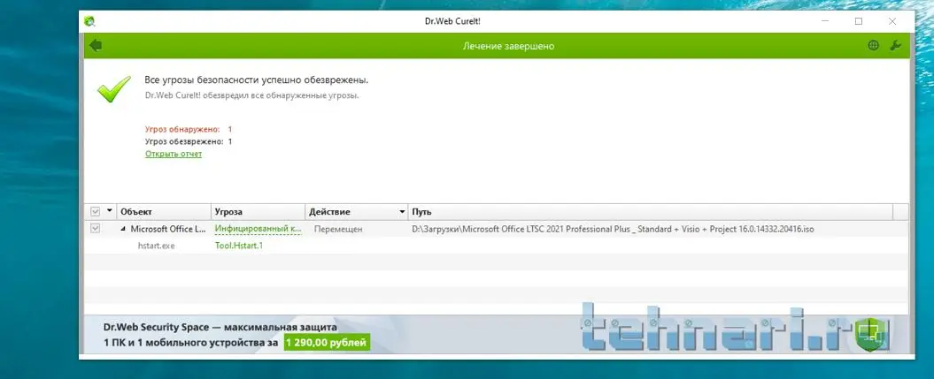
Task: Click the Угроз обезврежено: 1 line
Action: click(189, 141)
